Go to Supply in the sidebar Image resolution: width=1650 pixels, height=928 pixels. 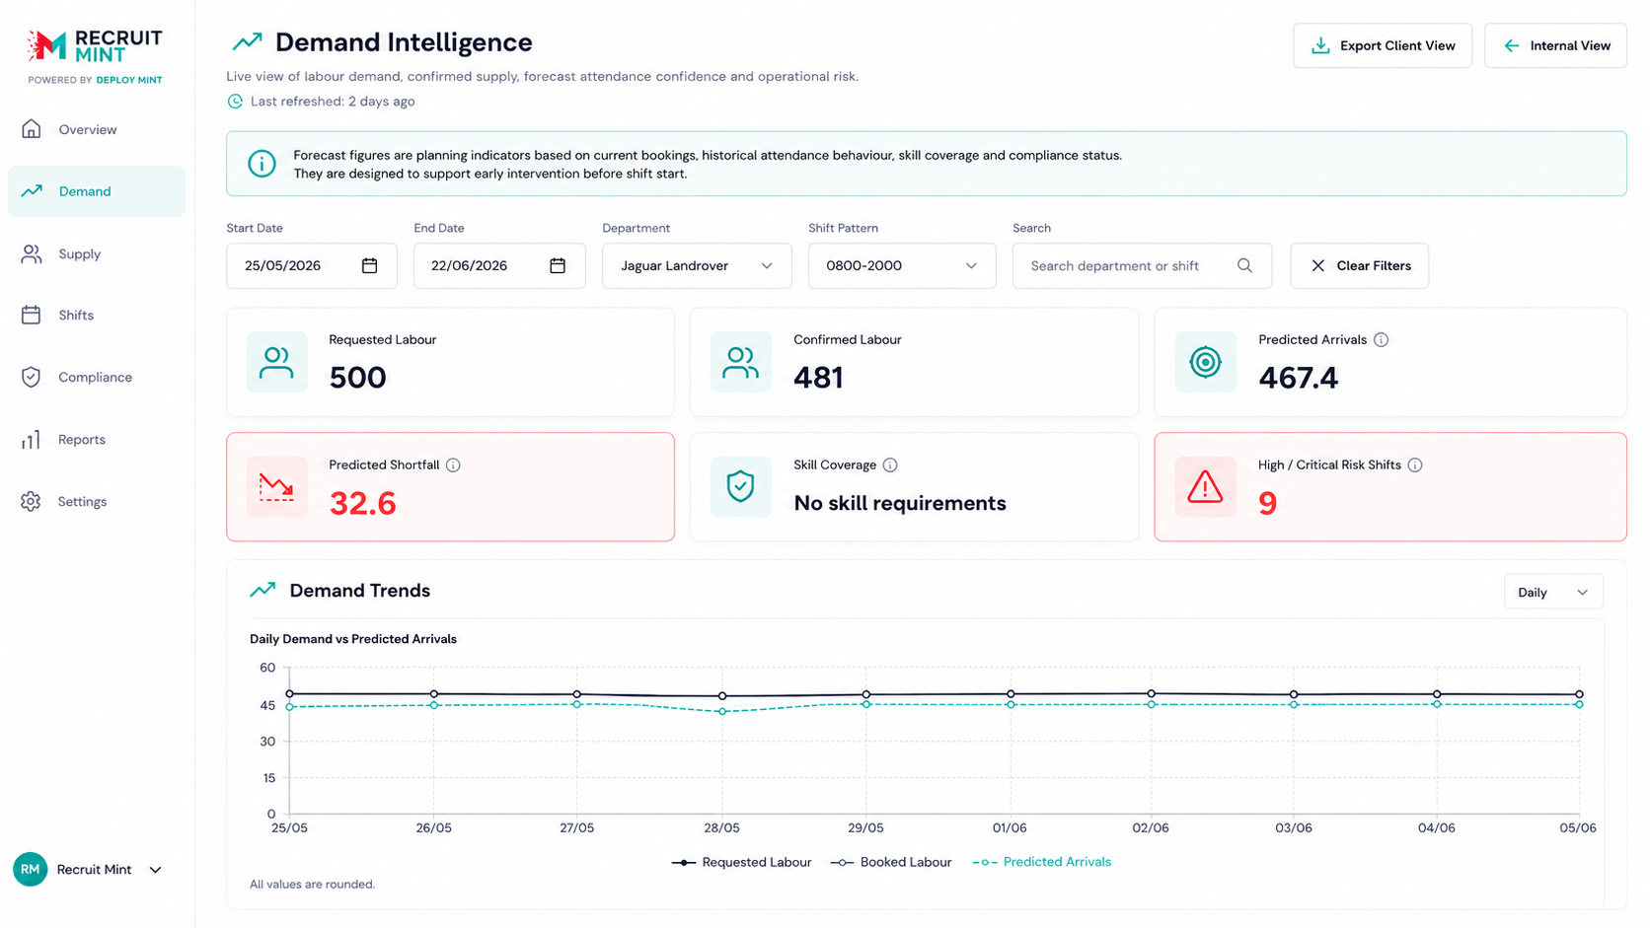(x=97, y=253)
